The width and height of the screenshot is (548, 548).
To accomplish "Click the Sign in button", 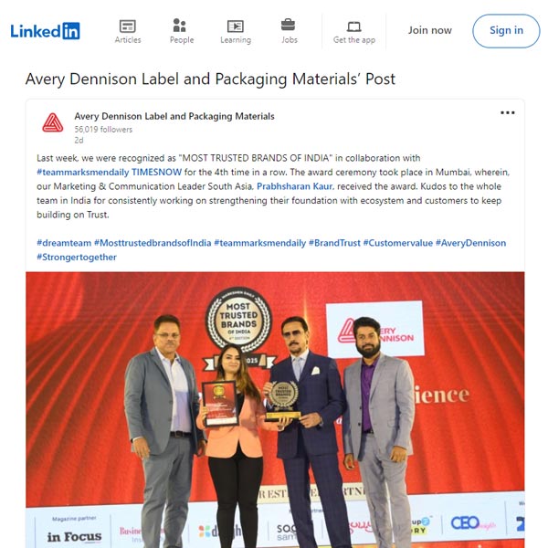I will click(506, 31).
